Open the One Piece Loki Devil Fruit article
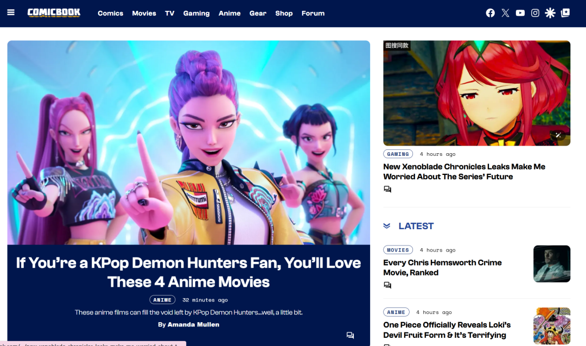 (x=447, y=330)
